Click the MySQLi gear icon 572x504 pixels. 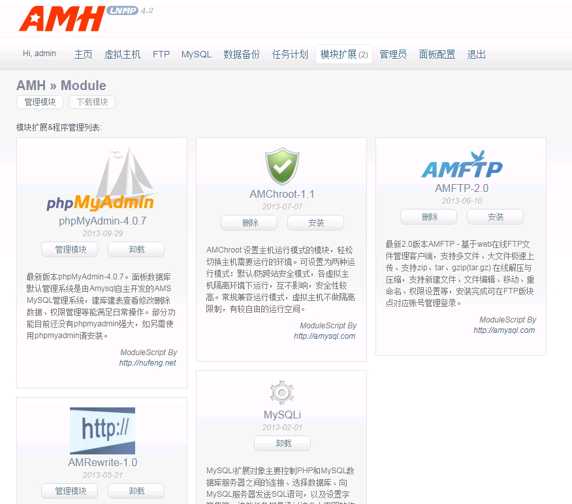coord(282,392)
